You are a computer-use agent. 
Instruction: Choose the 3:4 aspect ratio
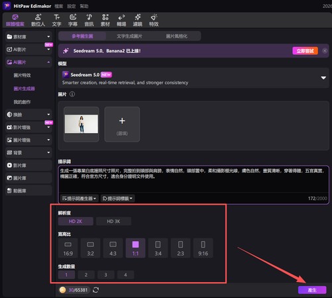click(x=158, y=248)
